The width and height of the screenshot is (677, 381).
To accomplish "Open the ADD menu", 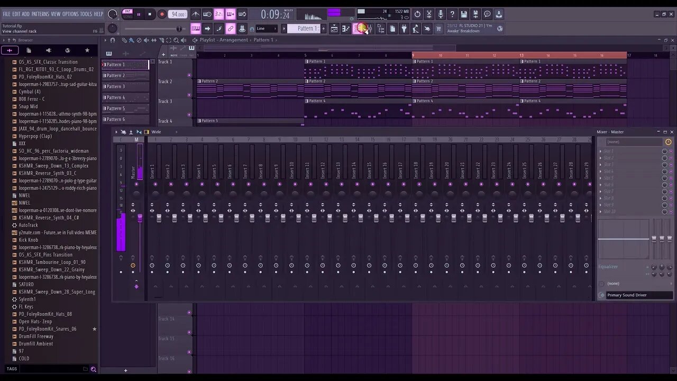I will [x=26, y=14].
